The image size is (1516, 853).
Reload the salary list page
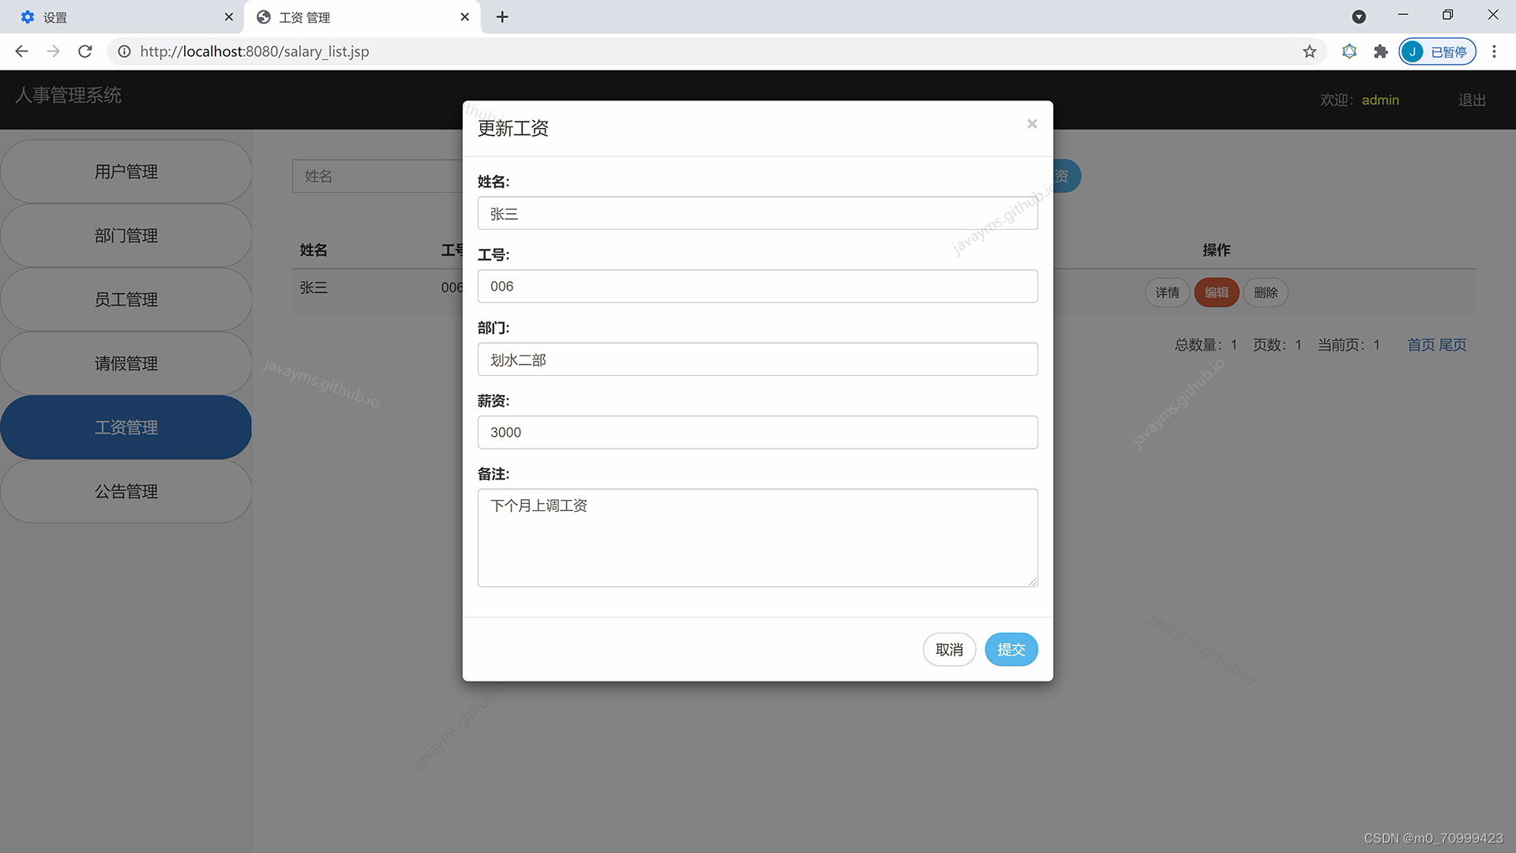tap(84, 51)
